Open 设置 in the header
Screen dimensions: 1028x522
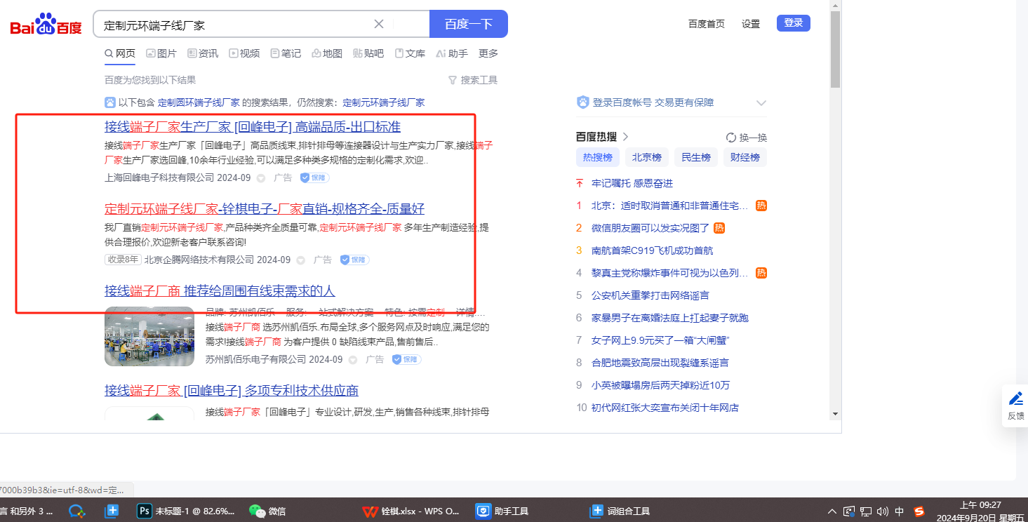coord(751,24)
